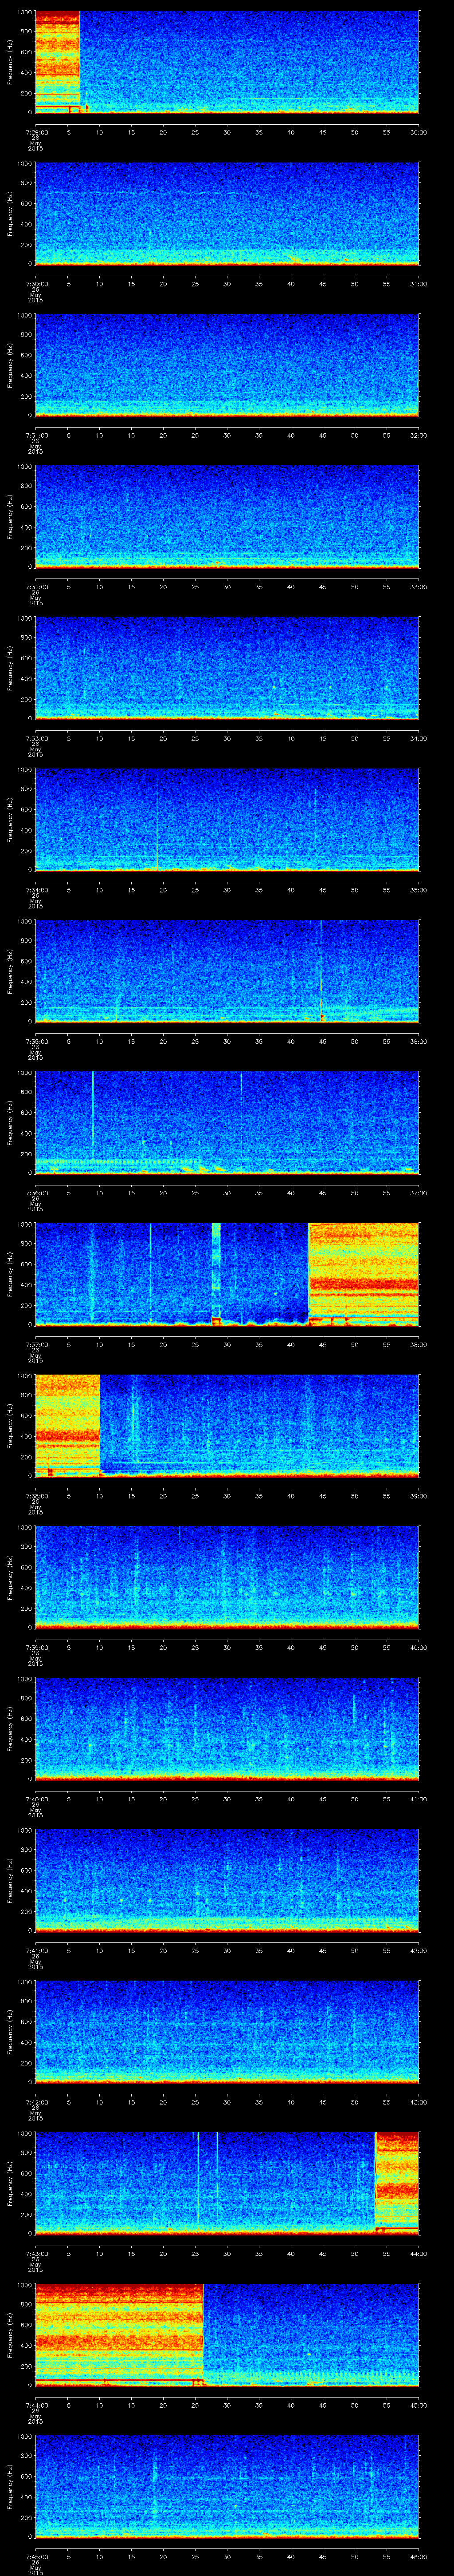
Task: Click the '40:00' end time label
Action: pos(418,1647)
